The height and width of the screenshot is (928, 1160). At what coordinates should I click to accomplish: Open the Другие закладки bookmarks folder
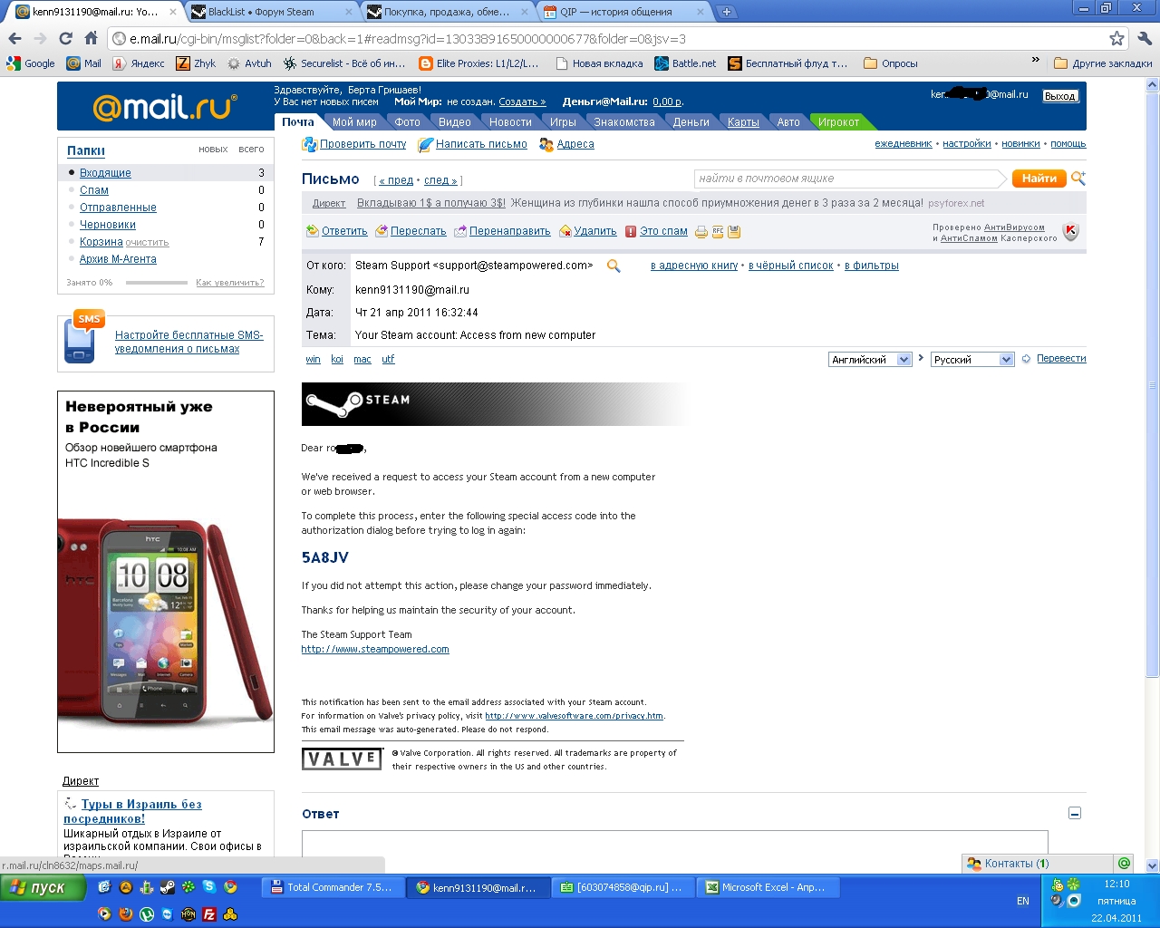click(1103, 63)
